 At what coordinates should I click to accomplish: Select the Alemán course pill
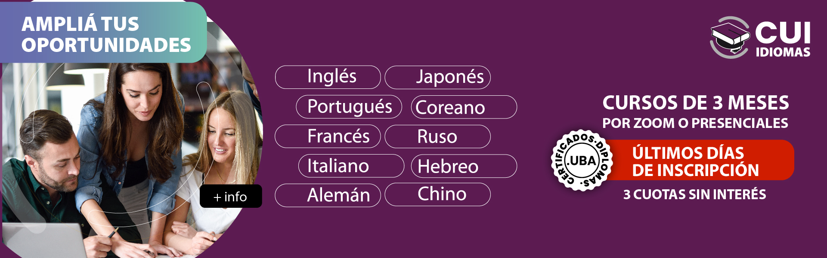pyautogui.click(x=328, y=195)
